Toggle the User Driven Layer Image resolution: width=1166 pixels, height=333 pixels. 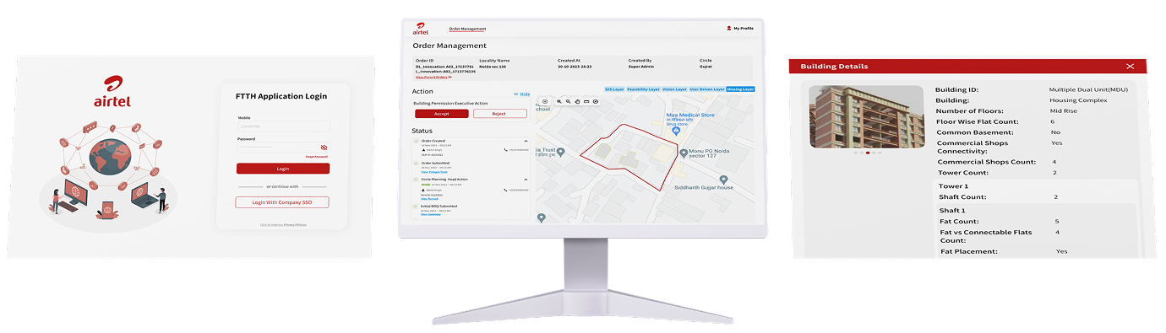pos(707,89)
